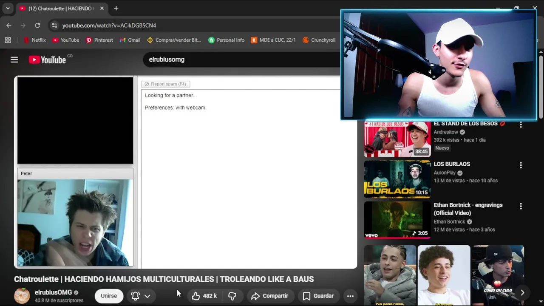Click the Report spam (F4) button in video
Image resolution: width=544 pixels, height=306 pixels.
[x=166, y=84]
